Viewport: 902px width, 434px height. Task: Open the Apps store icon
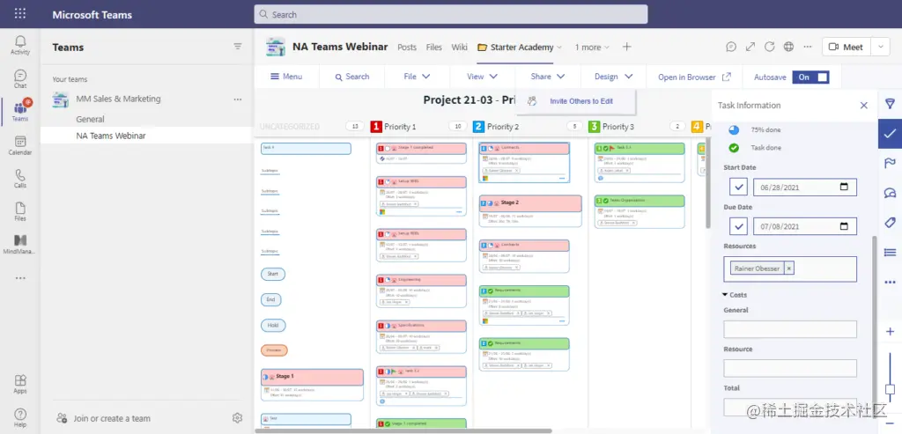(20, 384)
